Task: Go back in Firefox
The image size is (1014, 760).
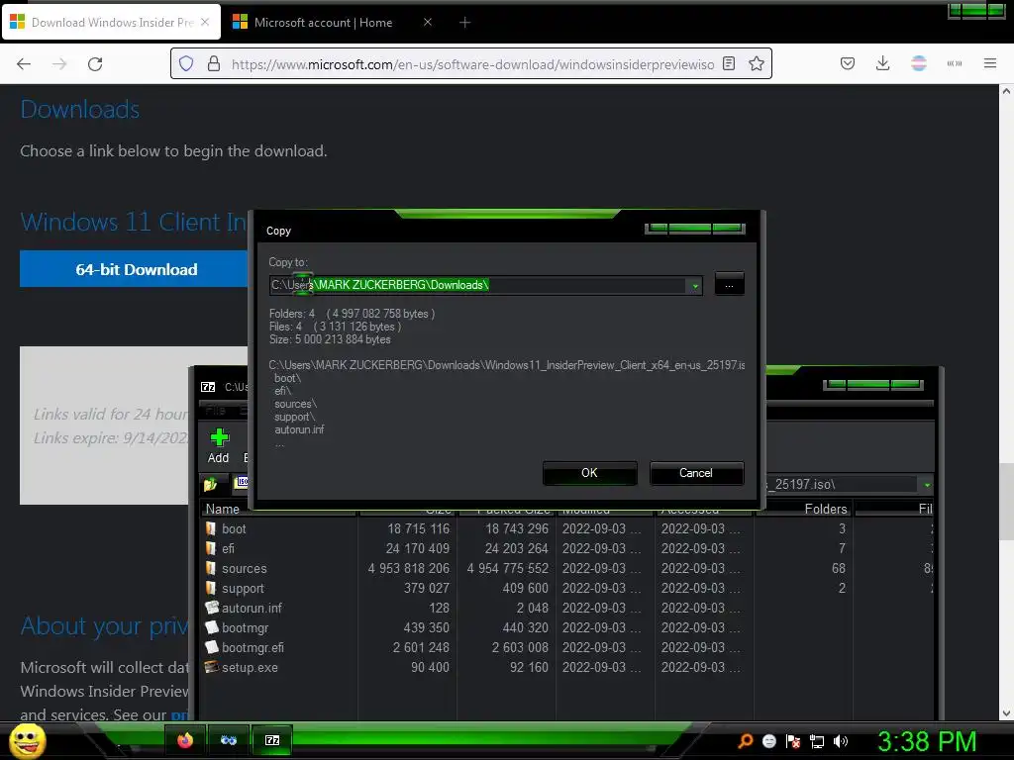Action: point(24,63)
